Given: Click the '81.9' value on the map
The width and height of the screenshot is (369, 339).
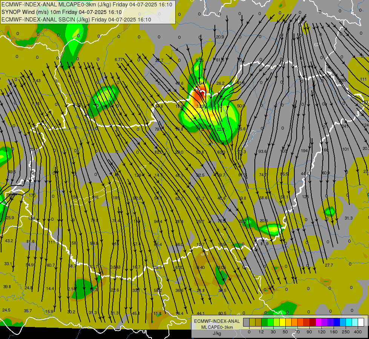Looking at the screenshot, I should [x=265, y=244].
